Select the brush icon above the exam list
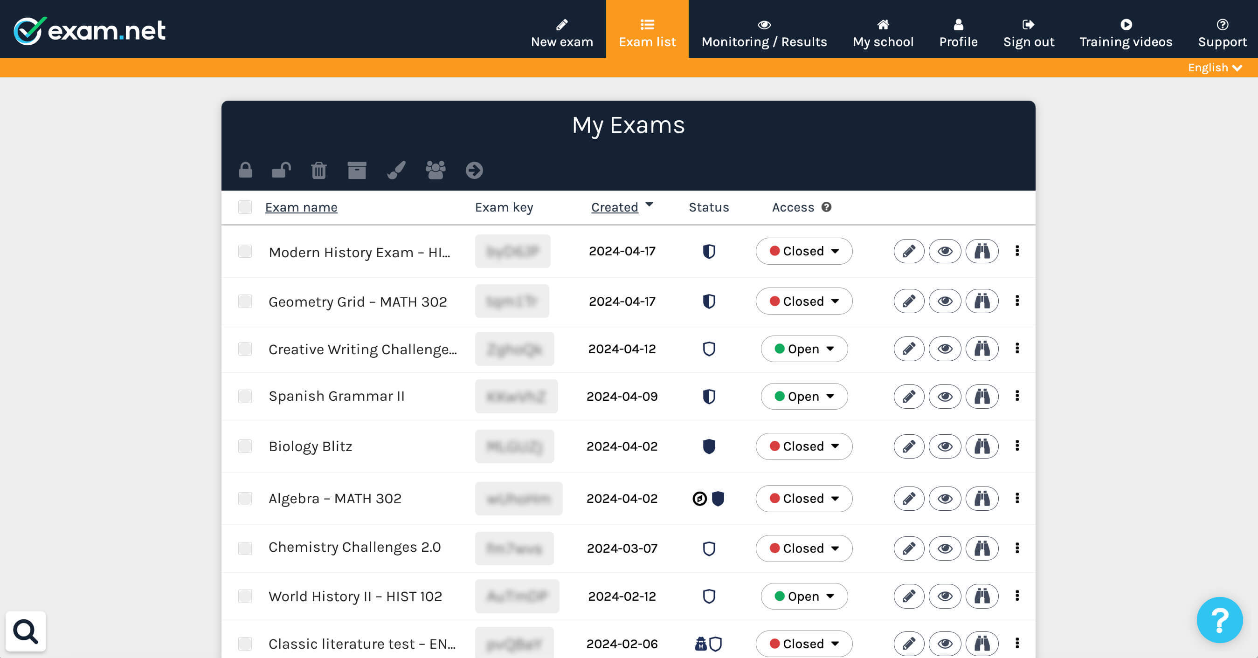The width and height of the screenshot is (1258, 658). click(x=395, y=171)
